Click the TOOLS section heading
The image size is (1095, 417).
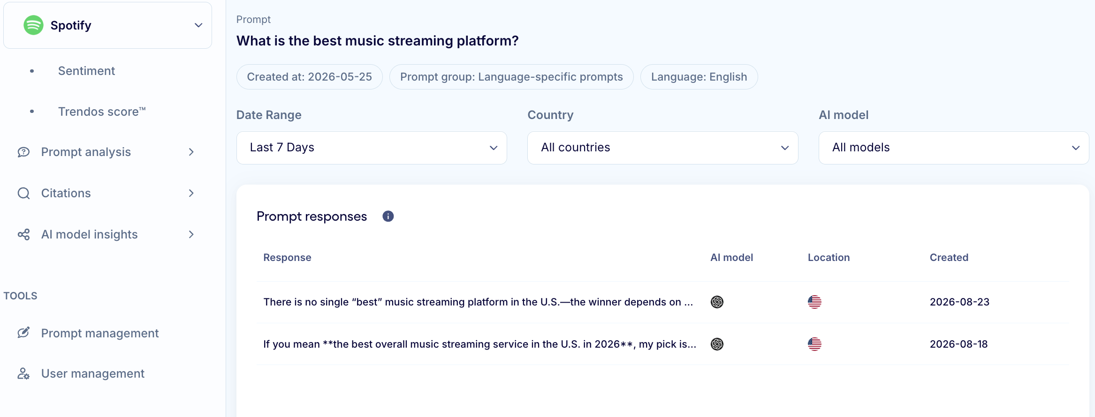(x=20, y=296)
